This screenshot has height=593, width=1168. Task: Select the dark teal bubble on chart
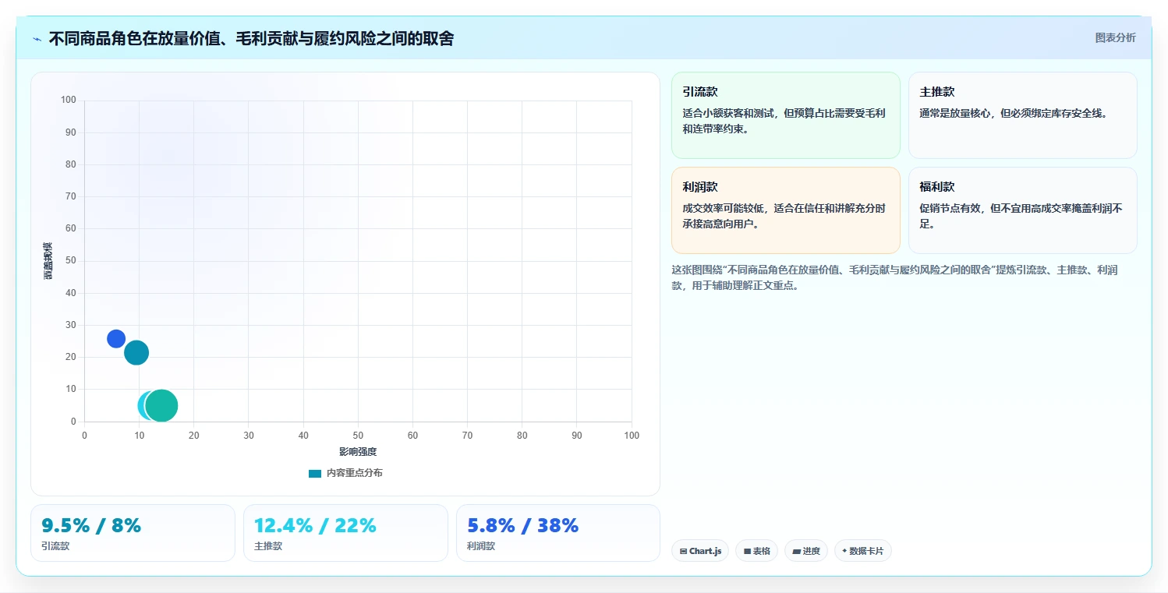(x=136, y=353)
